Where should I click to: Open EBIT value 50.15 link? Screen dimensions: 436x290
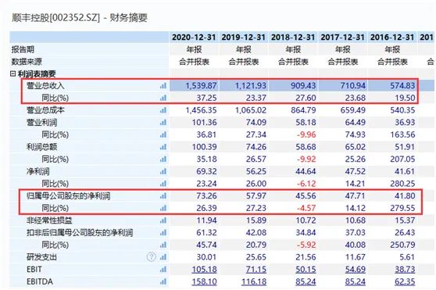[x=306, y=270]
